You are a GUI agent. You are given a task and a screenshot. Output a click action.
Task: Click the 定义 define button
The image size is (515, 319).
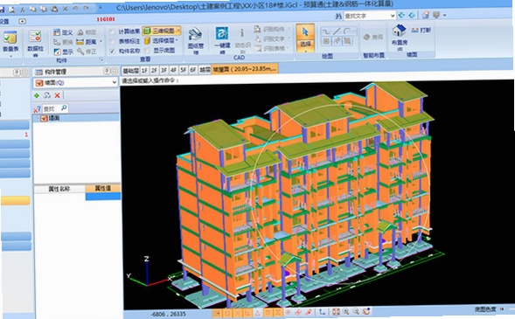(x=63, y=32)
